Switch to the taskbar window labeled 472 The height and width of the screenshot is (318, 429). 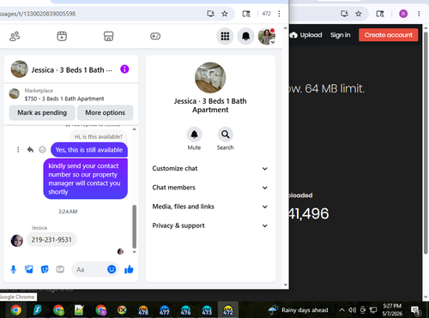[x=228, y=310]
